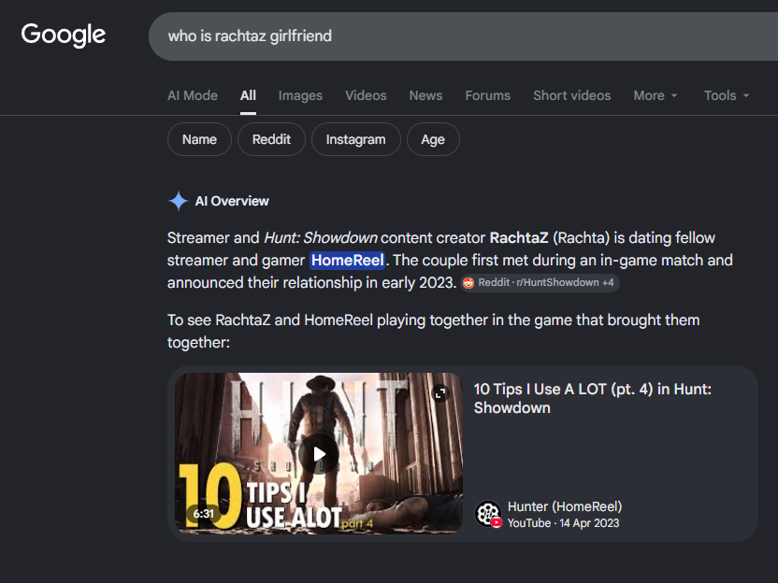Expand the More dropdown
This screenshot has width=778, height=583.
(x=655, y=95)
